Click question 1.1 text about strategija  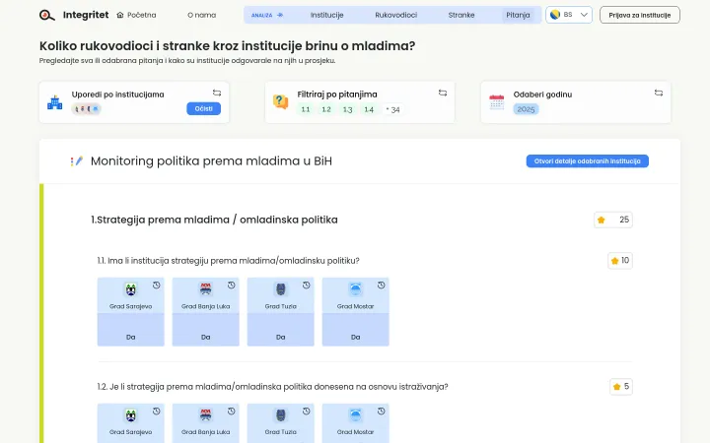228,261
